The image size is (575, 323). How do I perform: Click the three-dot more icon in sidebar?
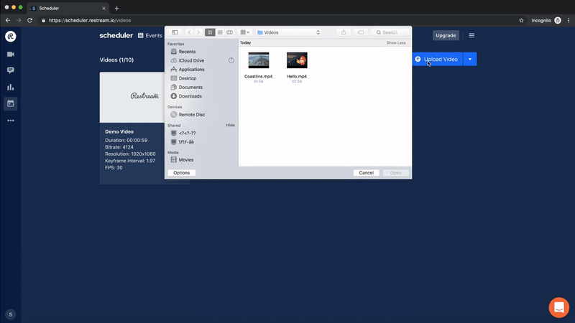(11, 120)
